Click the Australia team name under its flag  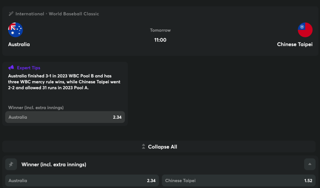(19, 44)
